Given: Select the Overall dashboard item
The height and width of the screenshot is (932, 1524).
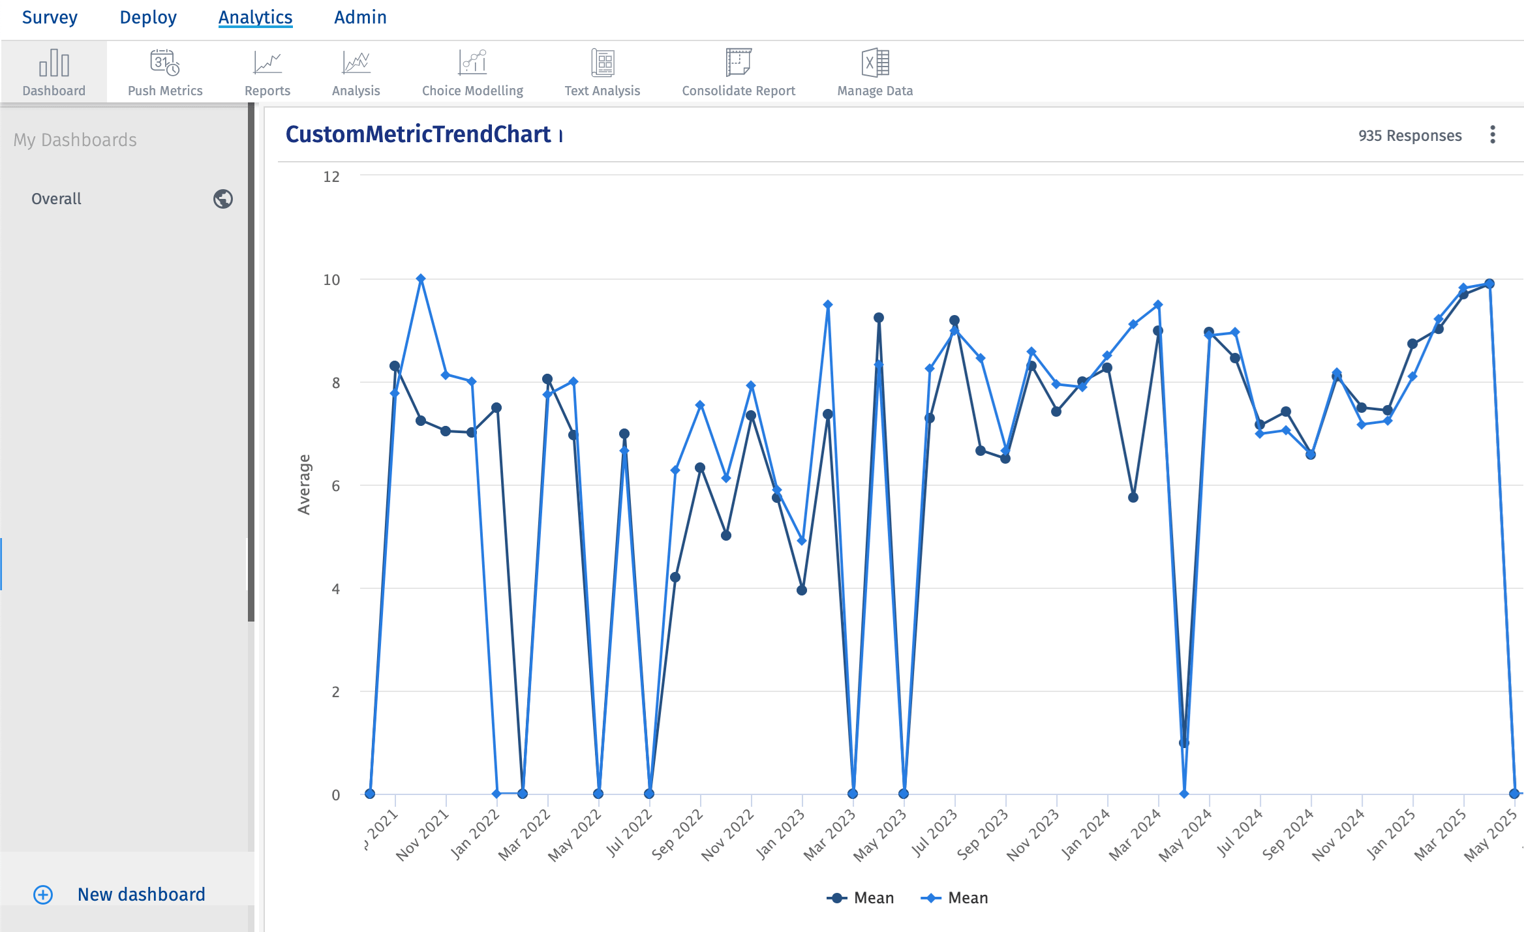Looking at the screenshot, I should pos(57,199).
